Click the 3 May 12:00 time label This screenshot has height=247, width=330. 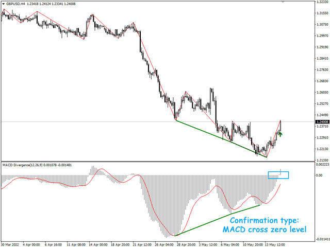[x=208, y=245]
